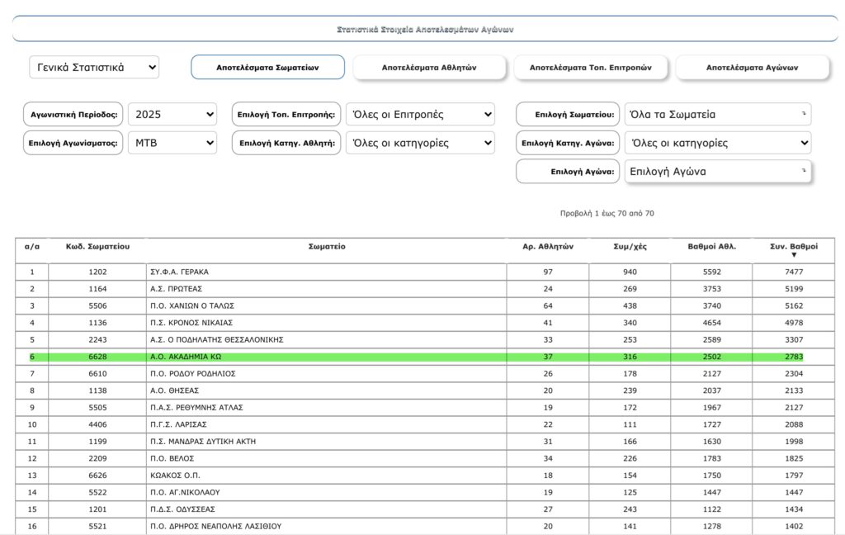Open the athlete category dropdown
Screen dimensions: 845x535
tap(419, 143)
